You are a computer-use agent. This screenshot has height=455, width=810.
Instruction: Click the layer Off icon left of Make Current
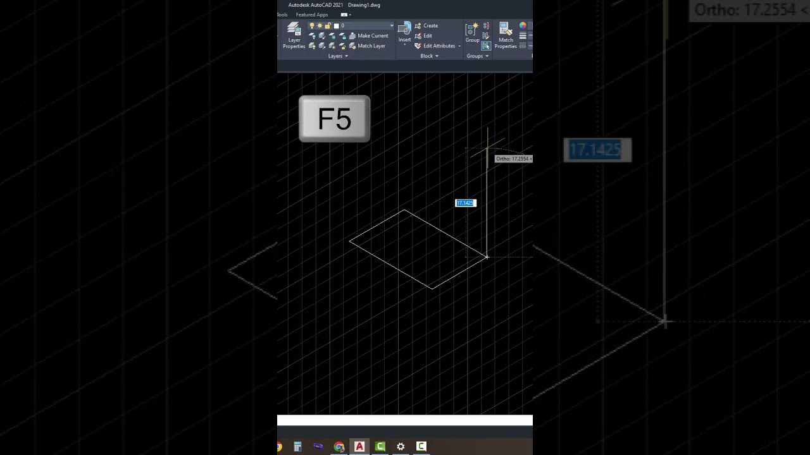(312, 36)
